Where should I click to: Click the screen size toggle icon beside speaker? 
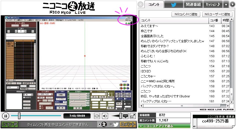97,116
